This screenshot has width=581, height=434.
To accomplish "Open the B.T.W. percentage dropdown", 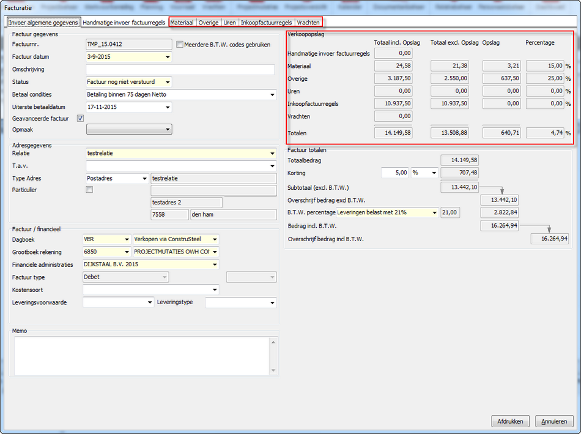I will pos(434,212).
